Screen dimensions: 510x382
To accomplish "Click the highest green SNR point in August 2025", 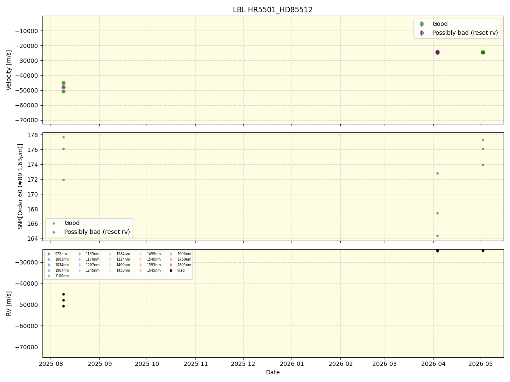I will point(63,137).
